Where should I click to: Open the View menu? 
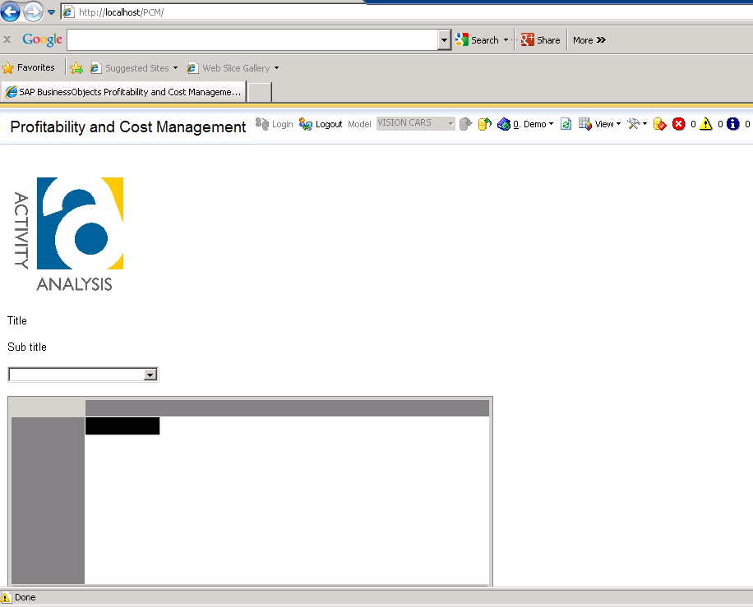tap(600, 124)
